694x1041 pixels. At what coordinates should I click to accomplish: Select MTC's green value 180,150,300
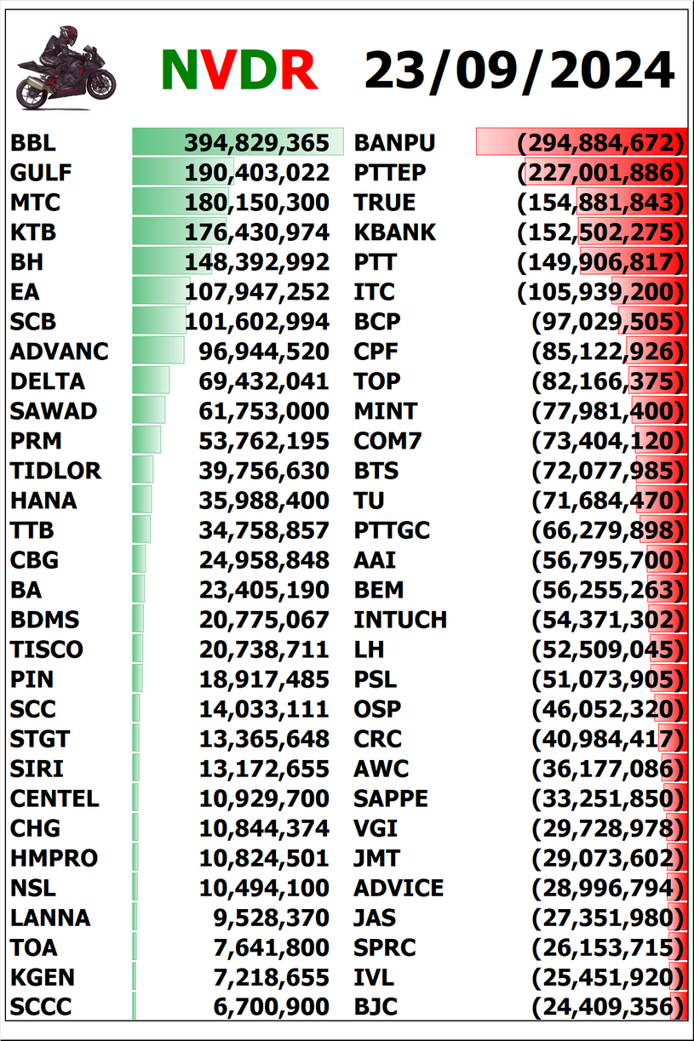[256, 203]
